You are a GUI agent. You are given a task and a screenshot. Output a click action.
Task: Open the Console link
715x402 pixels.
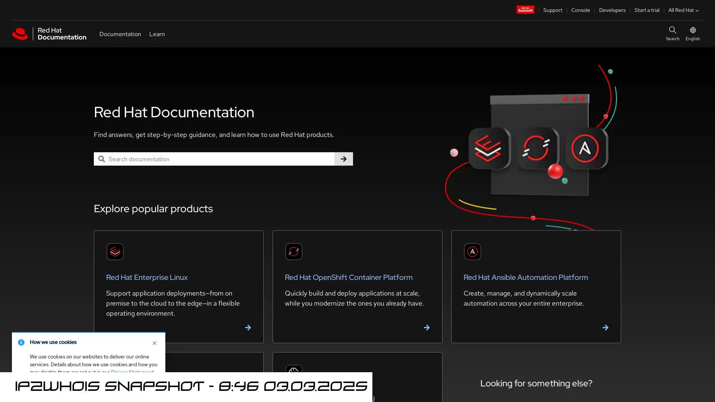580,10
